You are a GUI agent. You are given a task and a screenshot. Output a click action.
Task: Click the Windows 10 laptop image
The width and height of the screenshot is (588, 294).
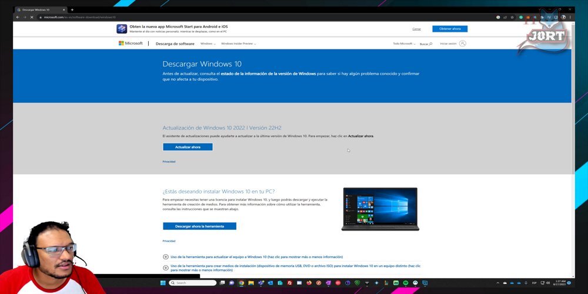tap(380, 209)
